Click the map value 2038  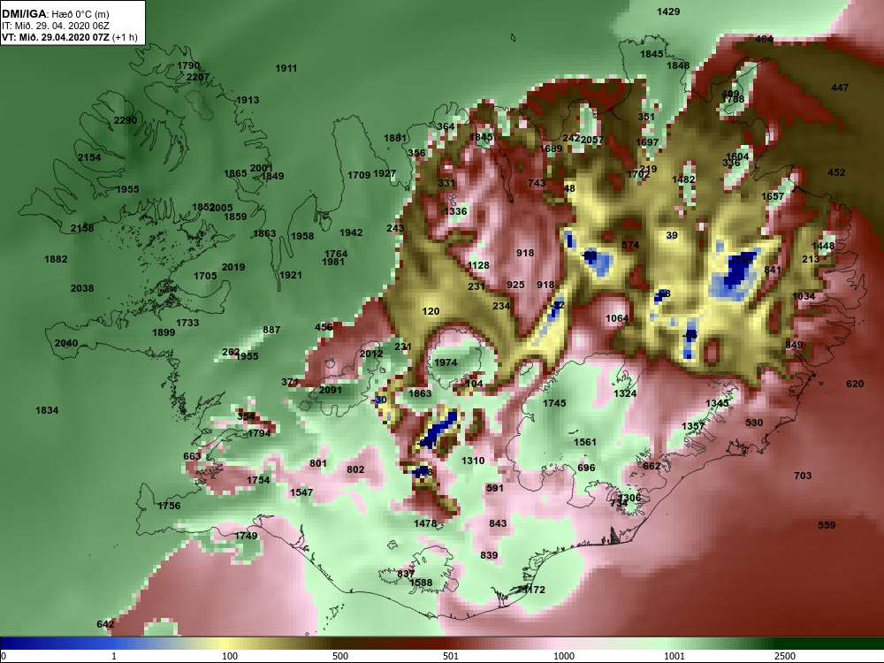point(82,288)
